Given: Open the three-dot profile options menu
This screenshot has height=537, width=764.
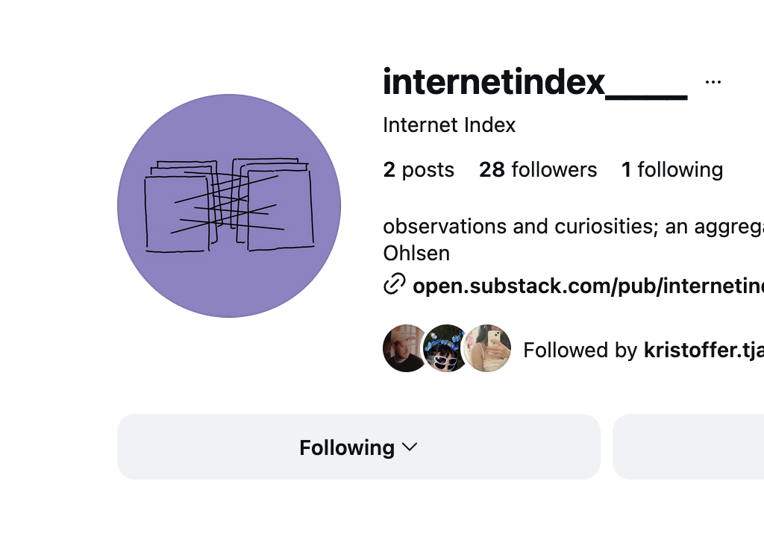Looking at the screenshot, I should (x=713, y=82).
